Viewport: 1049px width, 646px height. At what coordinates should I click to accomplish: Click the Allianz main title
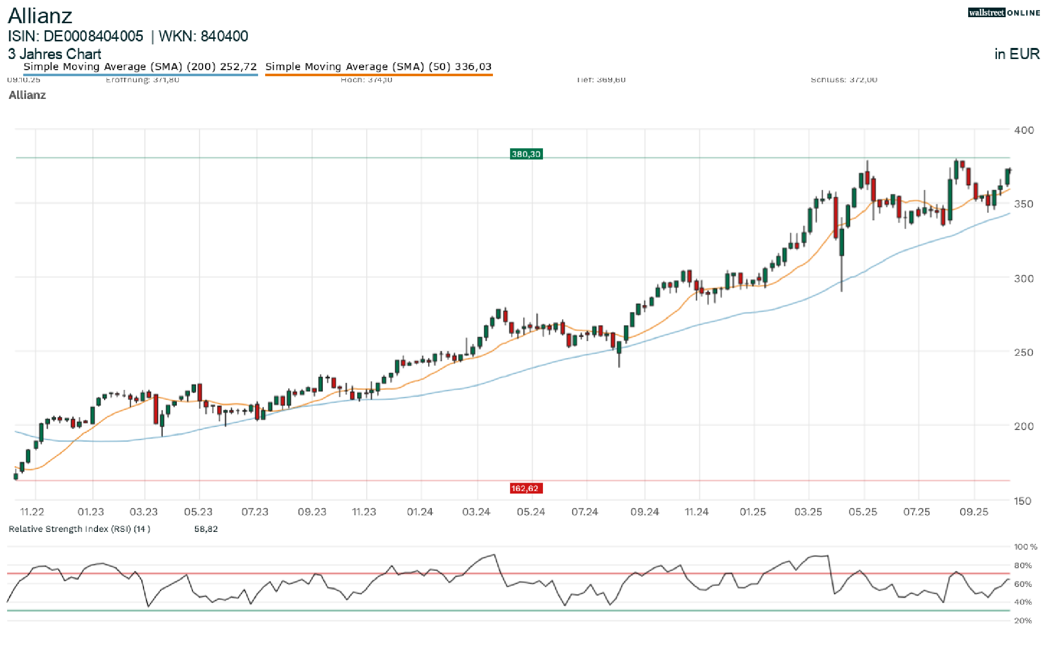point(40,16)
